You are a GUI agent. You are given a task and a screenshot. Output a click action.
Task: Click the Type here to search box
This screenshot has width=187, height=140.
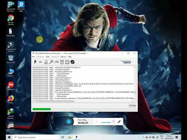[x=36, y=137]
